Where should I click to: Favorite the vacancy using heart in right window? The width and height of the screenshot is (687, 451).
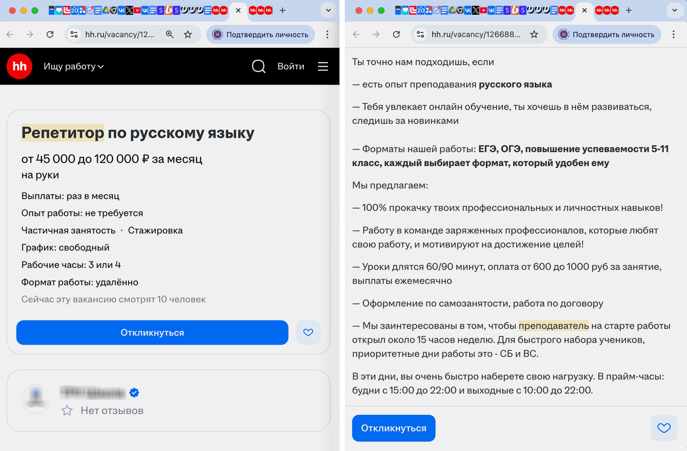(x=664, y=428)
